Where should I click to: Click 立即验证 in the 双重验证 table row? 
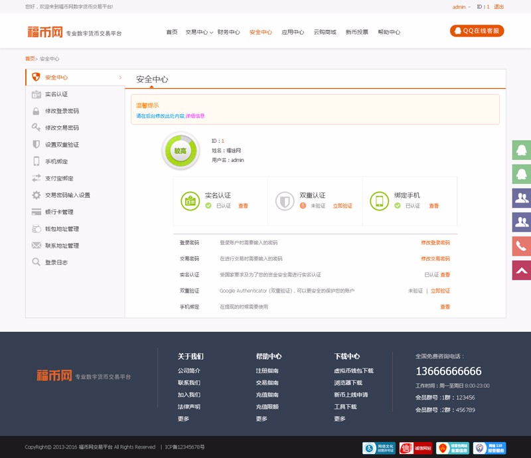point(440,291)
